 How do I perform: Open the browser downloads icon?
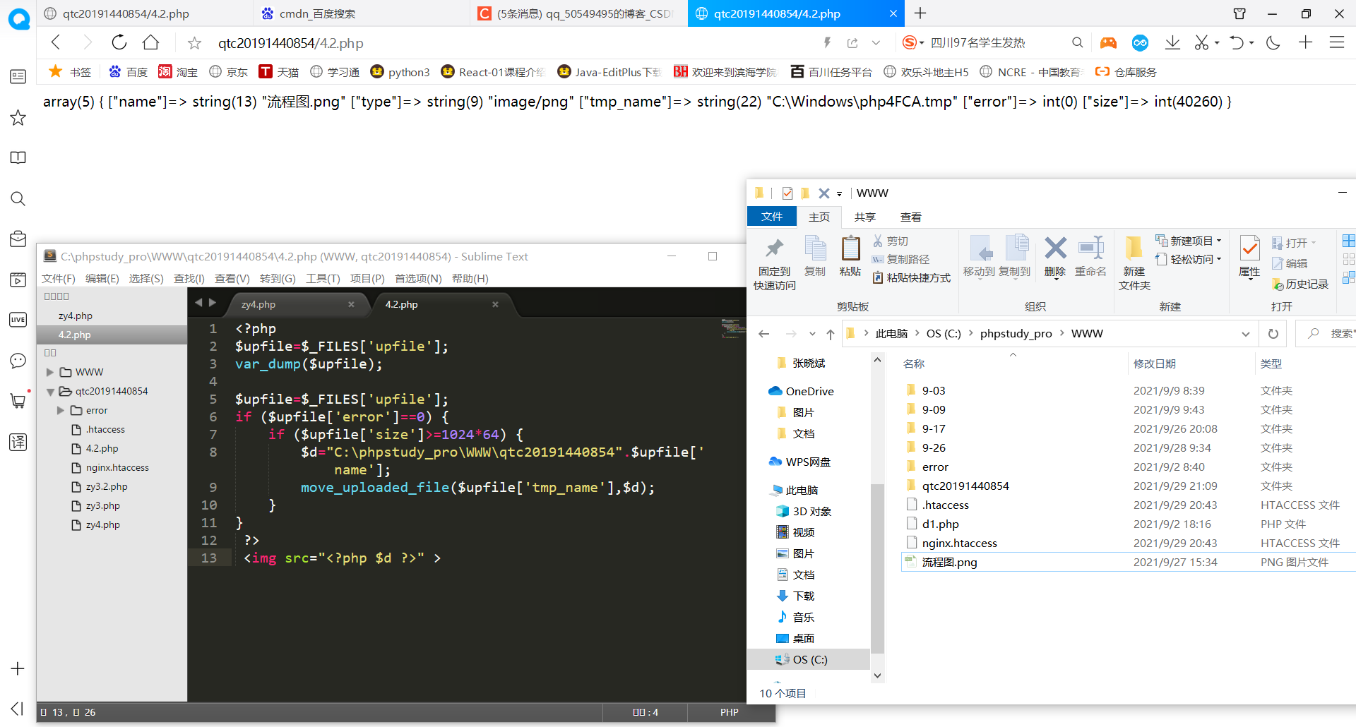point(1172,42)
